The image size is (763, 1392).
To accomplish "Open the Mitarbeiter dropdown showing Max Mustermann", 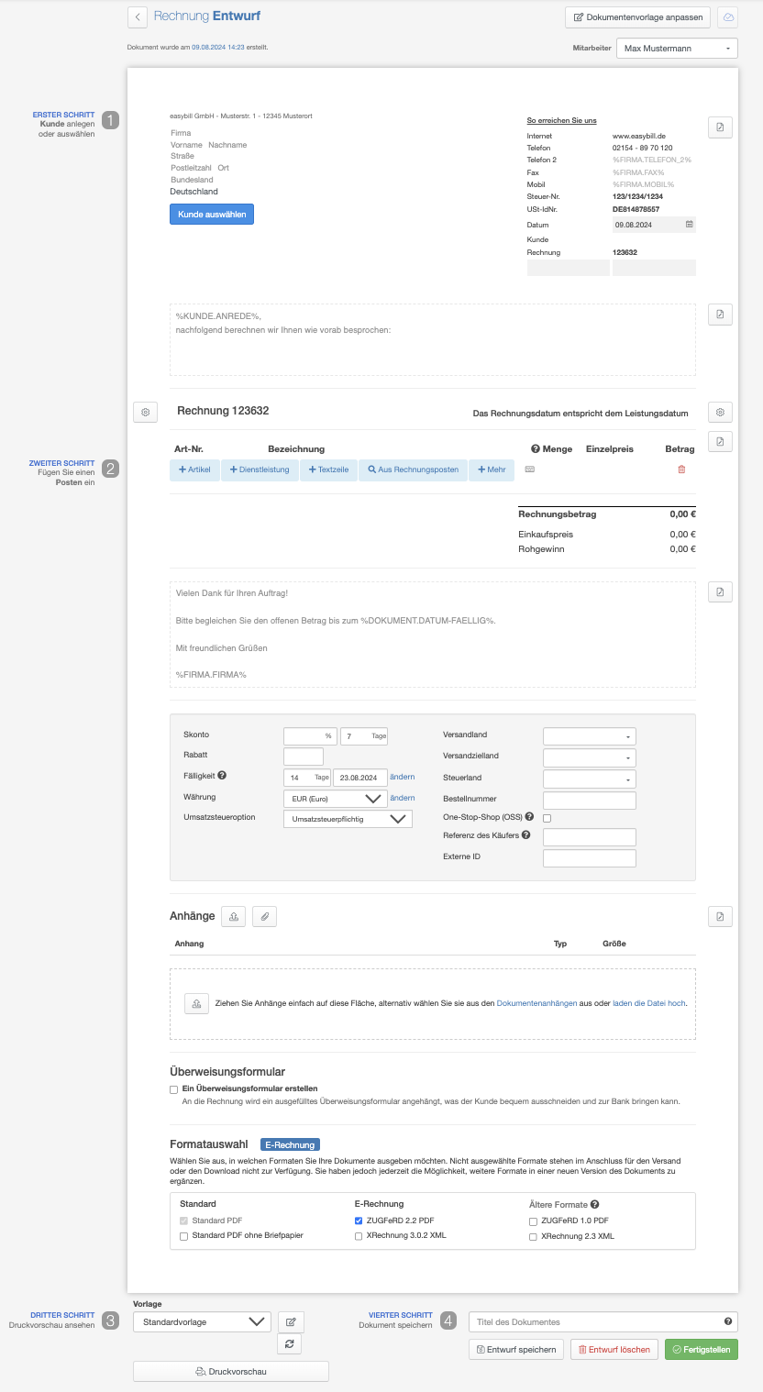I will 677,48.
